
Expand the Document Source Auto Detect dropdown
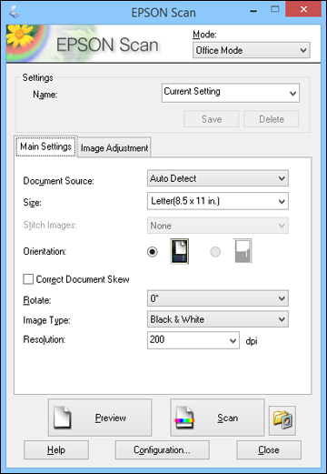pyautogui.click(x=218, y=178)
